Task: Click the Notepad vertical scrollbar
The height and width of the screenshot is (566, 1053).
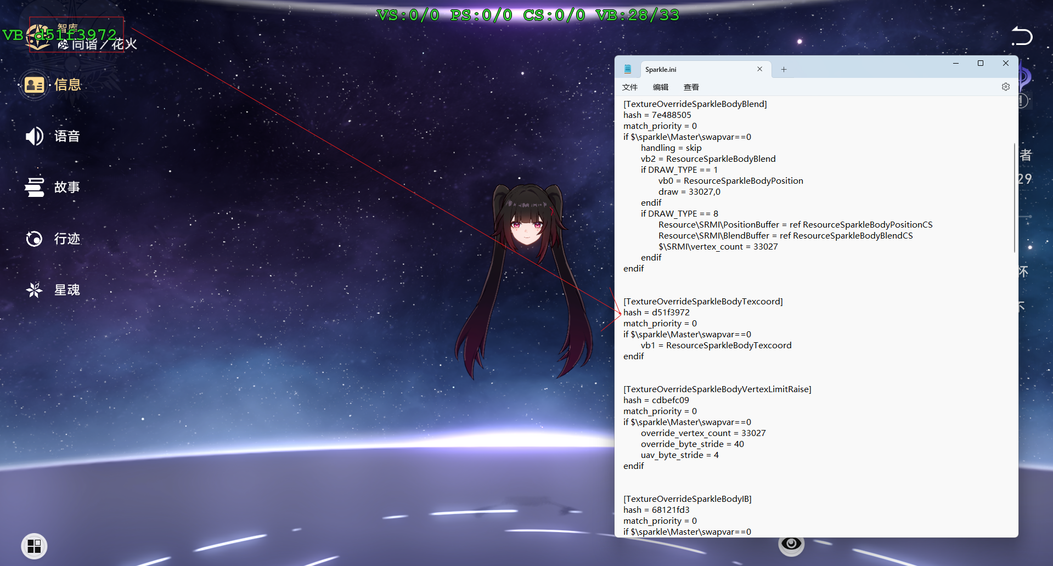Action: coord(1015,197)
